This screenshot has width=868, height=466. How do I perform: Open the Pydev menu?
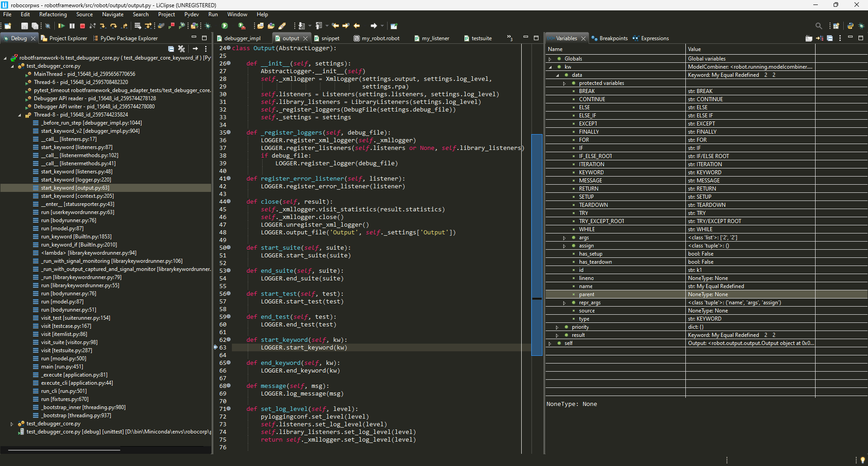pyautogui.click(x=192, y=14)
